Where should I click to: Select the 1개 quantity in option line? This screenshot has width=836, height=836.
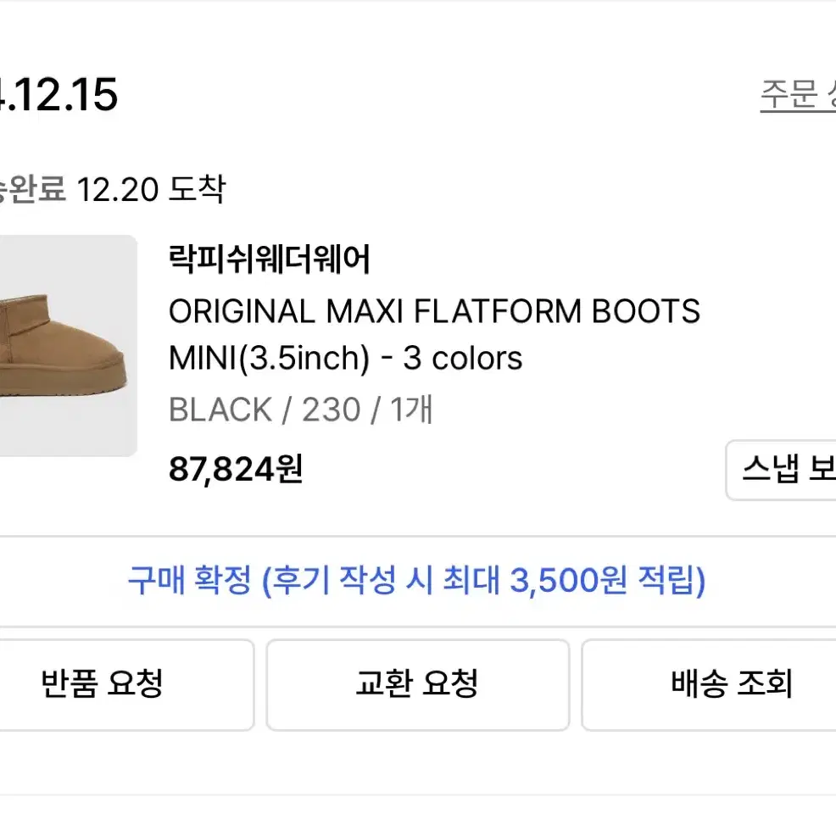click(411, 410)
